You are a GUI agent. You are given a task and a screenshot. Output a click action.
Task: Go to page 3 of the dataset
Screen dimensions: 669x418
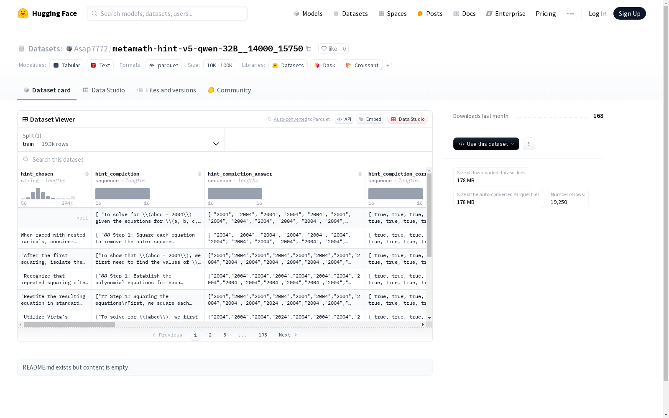click(x=225, y=335)
